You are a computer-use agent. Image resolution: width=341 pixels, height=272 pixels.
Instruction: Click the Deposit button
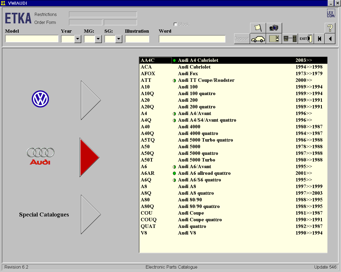242,39
